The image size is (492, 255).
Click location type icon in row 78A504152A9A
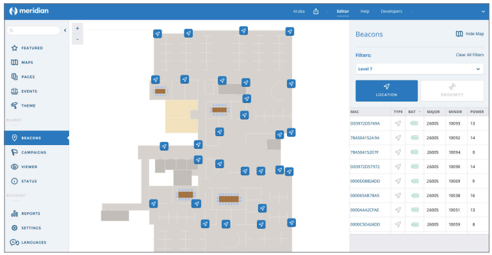[x=398, y=137]
